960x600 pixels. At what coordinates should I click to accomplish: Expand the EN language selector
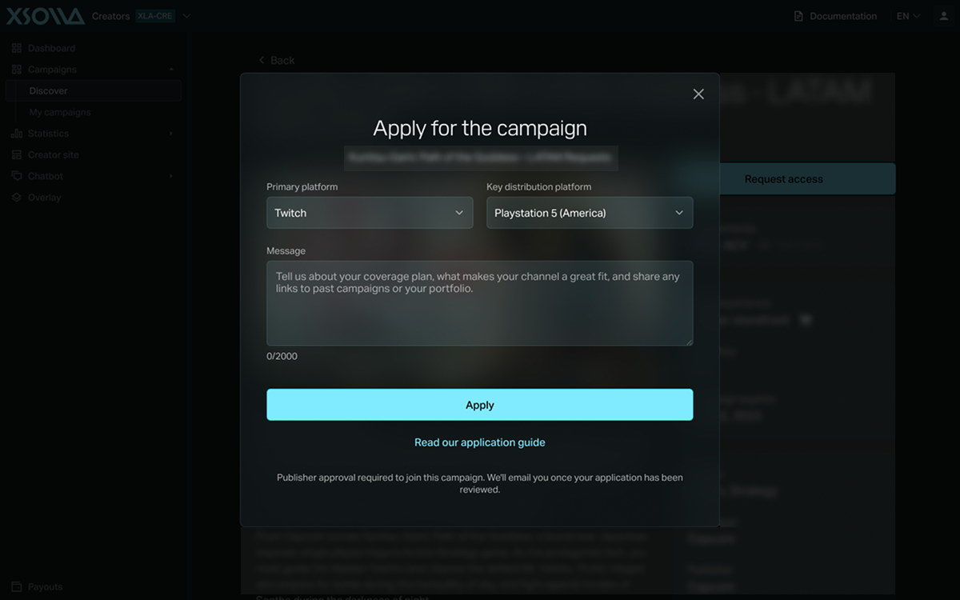click(908, 16)
